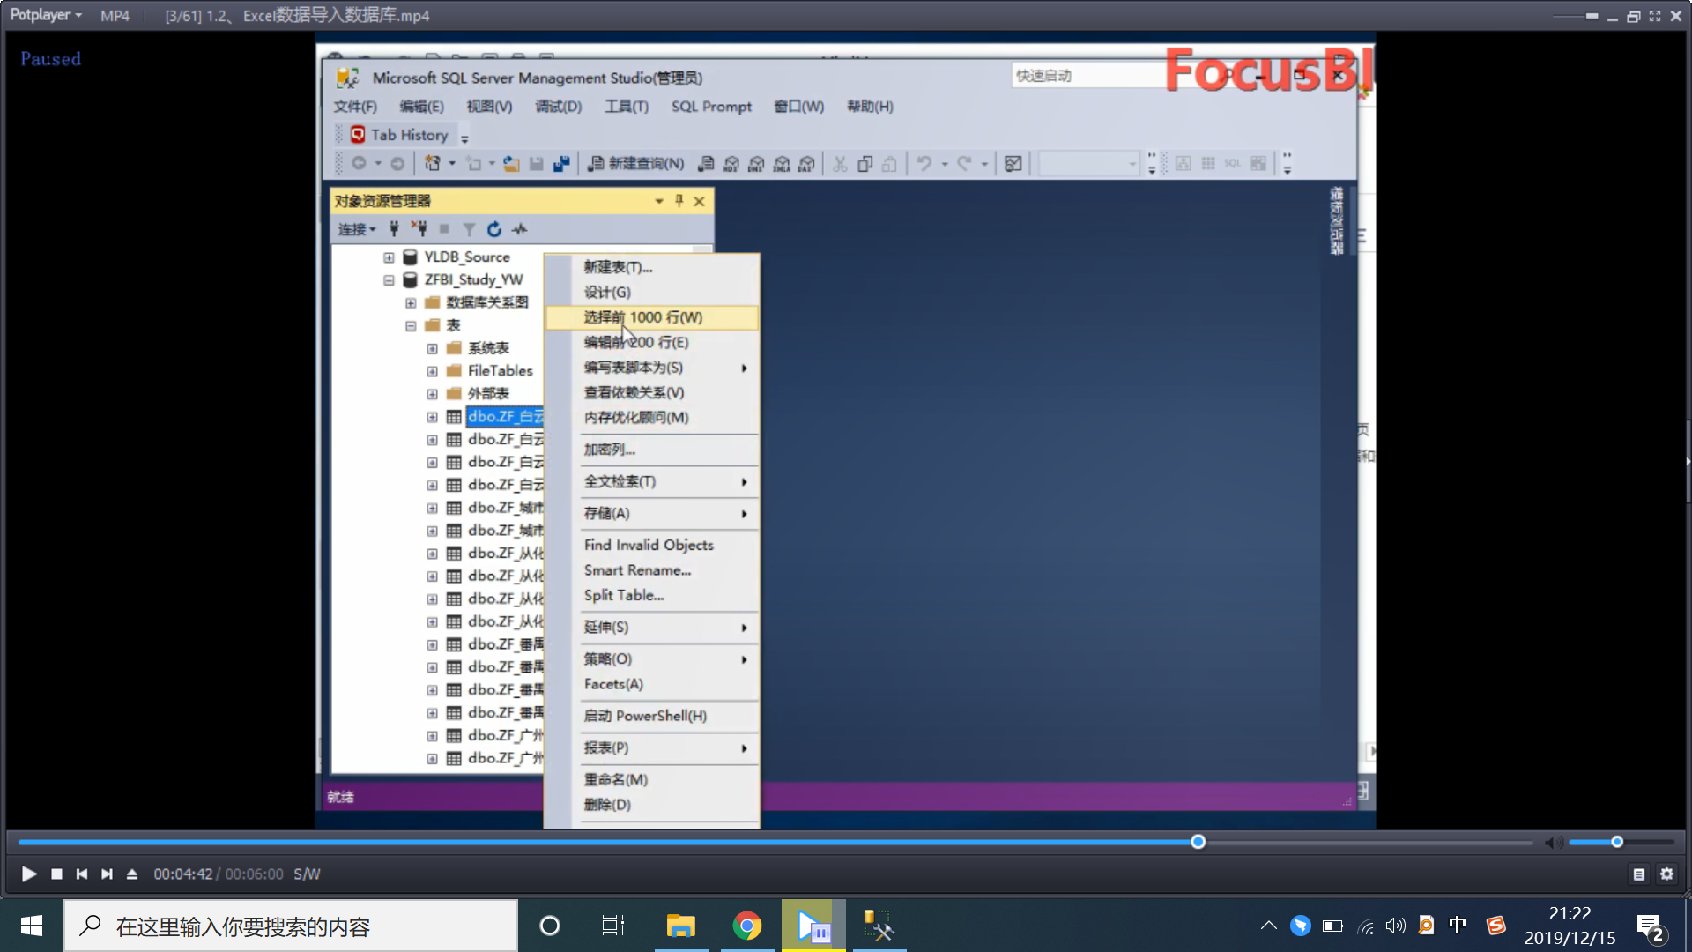Mute the player volume speaker icon

point(1553,843)
